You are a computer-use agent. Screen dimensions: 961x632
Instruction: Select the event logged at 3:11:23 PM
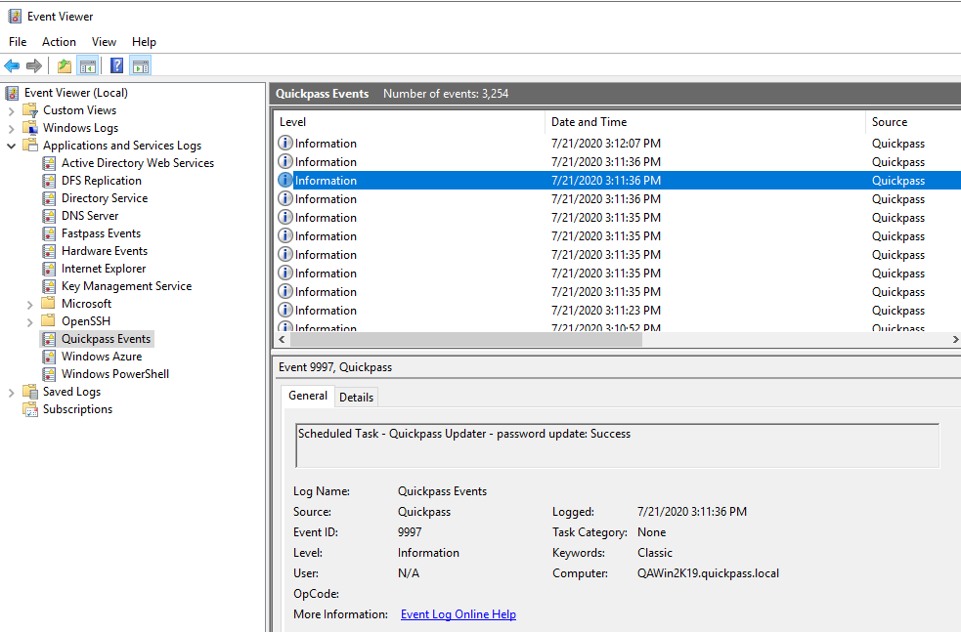[x=617, y=311]
